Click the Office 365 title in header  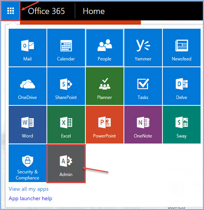[46, 11]
